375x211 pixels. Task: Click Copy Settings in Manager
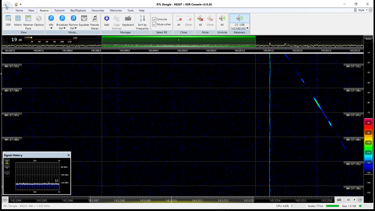(x=117, y=22)
